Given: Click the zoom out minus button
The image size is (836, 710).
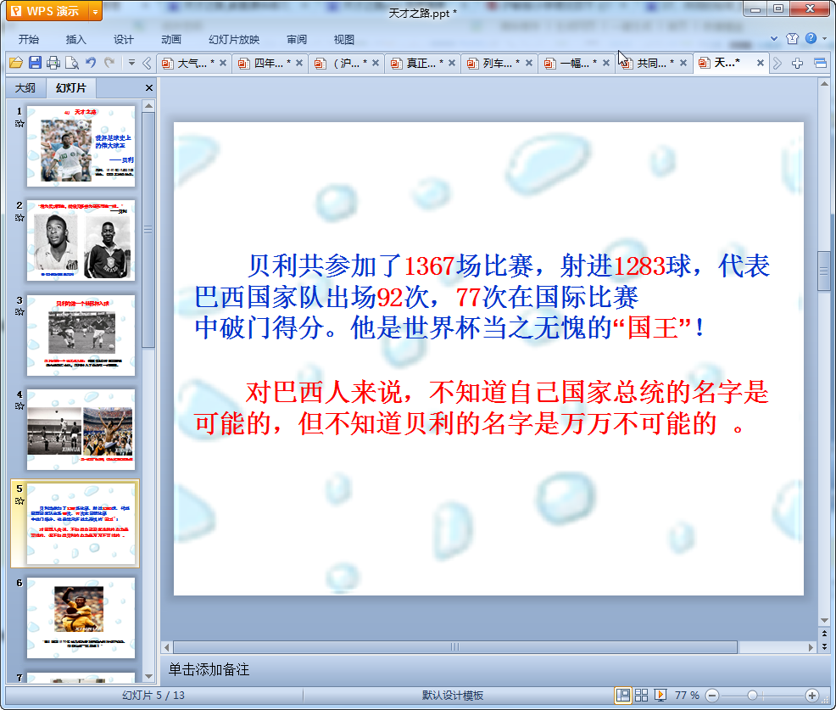Looking at the screenshot, I should coord(712,696).
